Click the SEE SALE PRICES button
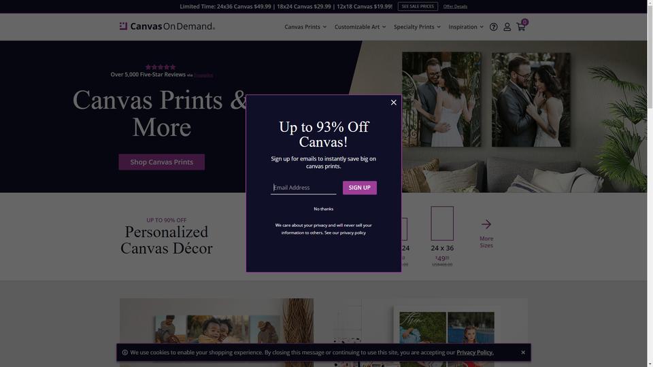 (418, 6)
